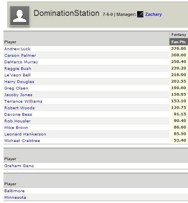Open Robert Woods' player link

19,108
